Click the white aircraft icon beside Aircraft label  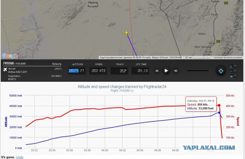point(5,69)
